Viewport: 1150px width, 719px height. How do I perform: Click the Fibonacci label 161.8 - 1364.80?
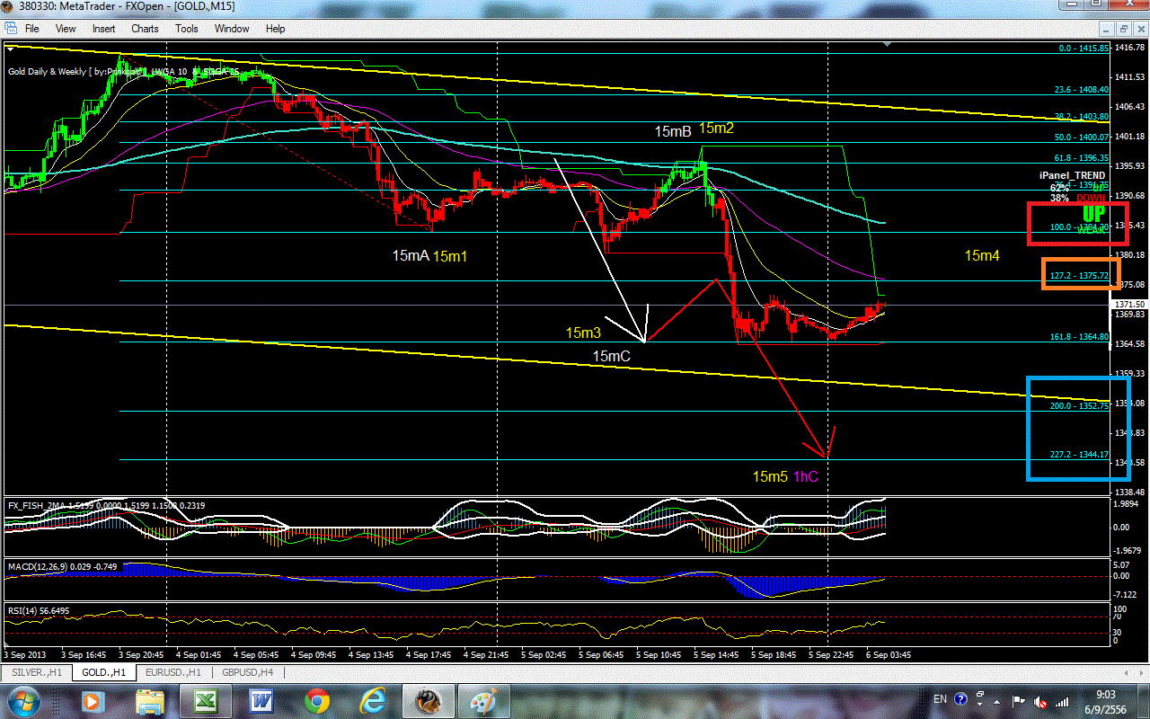coord(1080,337)
